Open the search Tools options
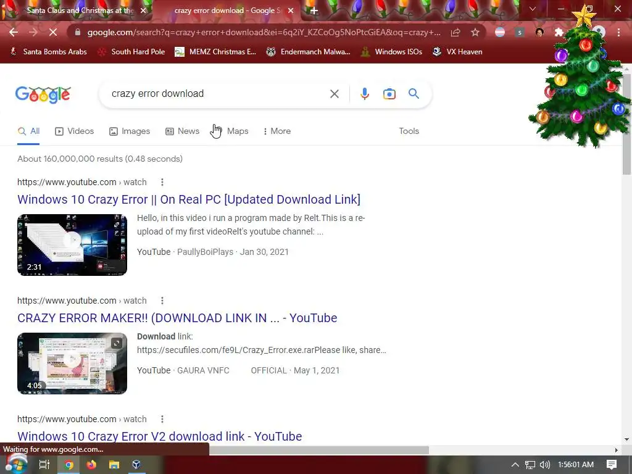632x474 pixels. click(409, 131)
